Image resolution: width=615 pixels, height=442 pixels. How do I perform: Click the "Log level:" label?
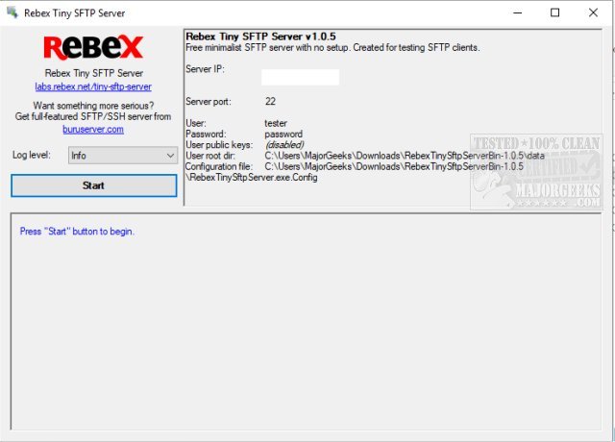pos(32,155)
